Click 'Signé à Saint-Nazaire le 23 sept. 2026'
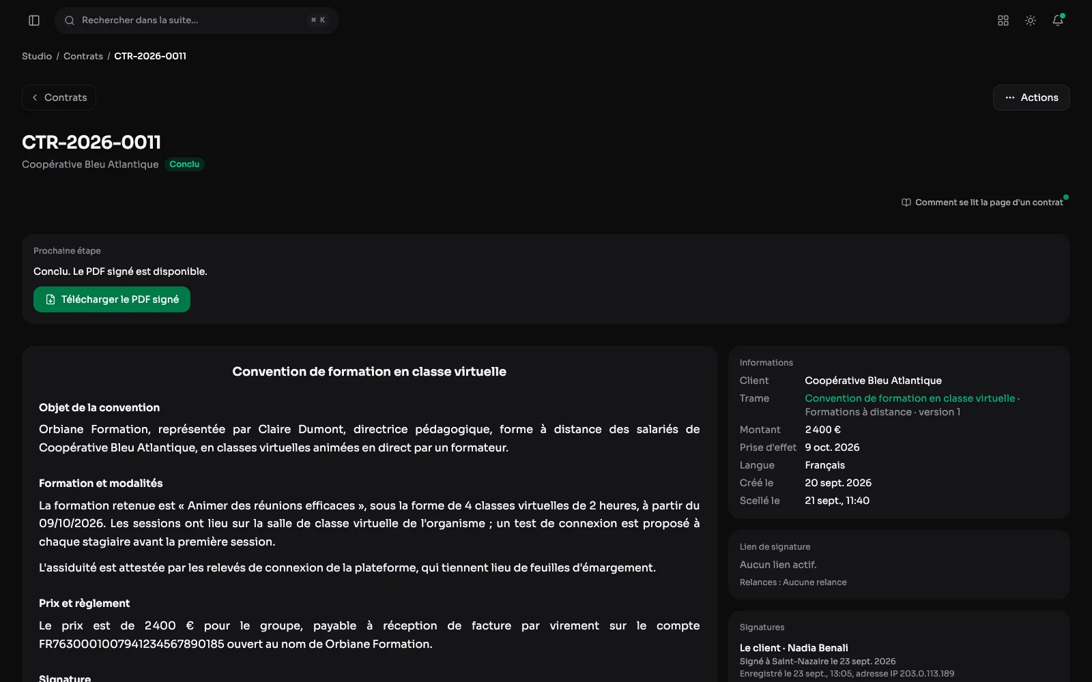Image resolution: width=1092 pixels, height=682 pixels. 818,662
